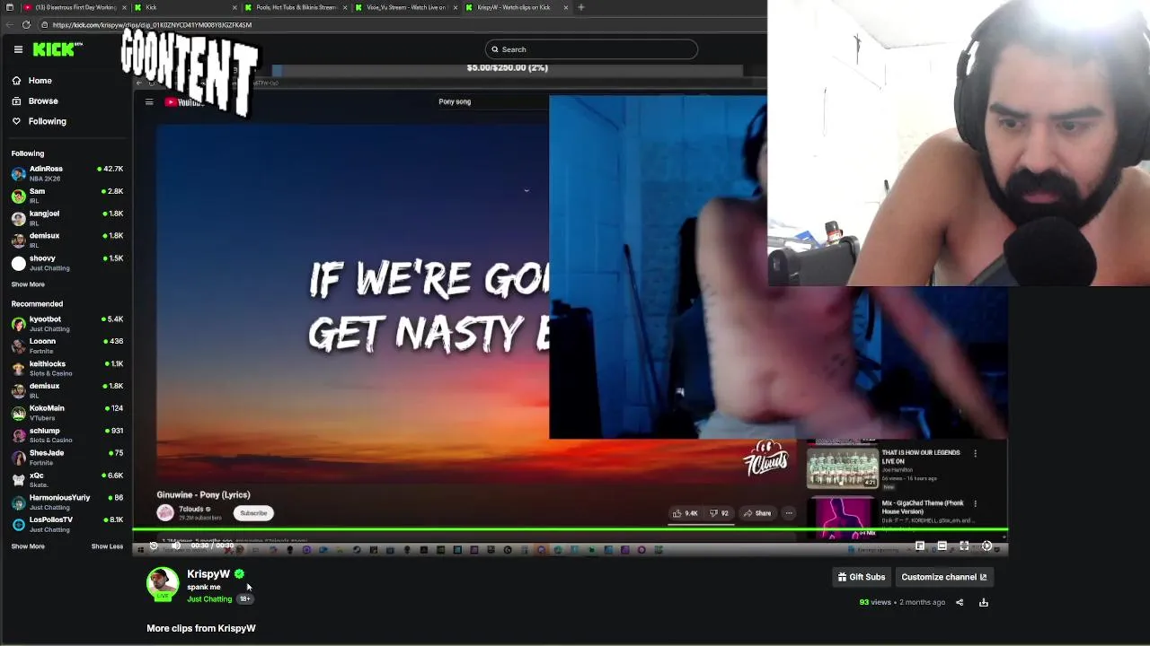The height and width of the screenshot is (646, 1150).
Task: Open Sam channel in Following list
Action: pos(67,196)
